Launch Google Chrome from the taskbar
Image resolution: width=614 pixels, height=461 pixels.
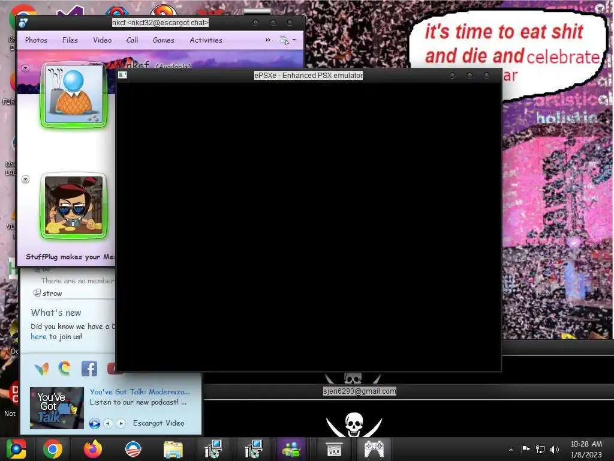[x=53, y=449]
